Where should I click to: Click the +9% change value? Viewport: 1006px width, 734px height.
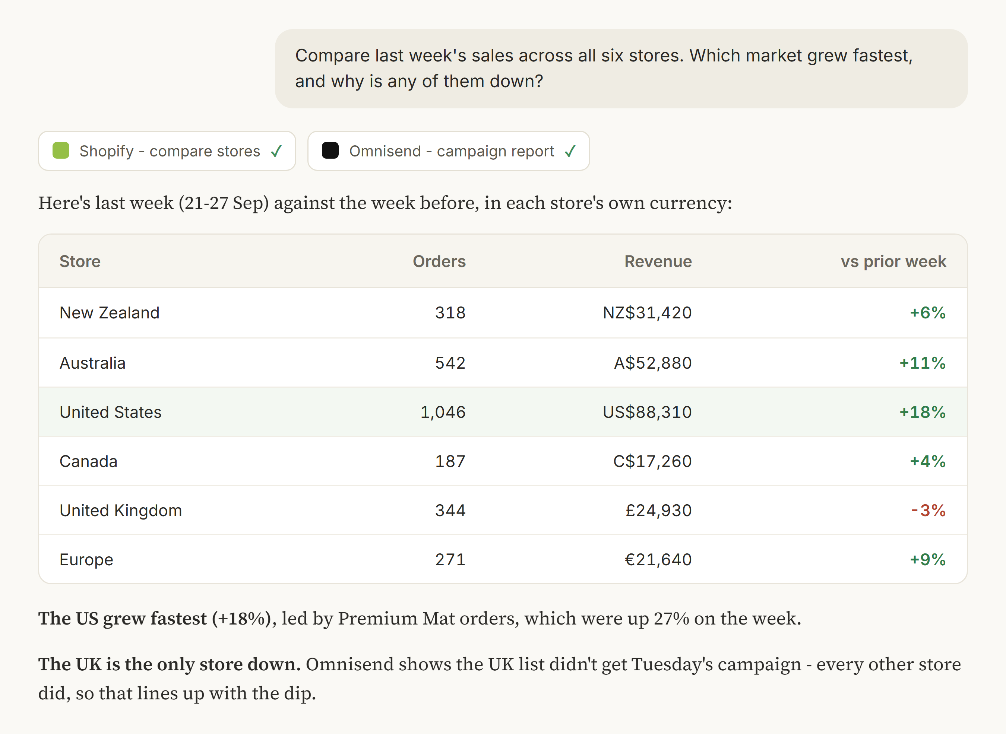928,559
